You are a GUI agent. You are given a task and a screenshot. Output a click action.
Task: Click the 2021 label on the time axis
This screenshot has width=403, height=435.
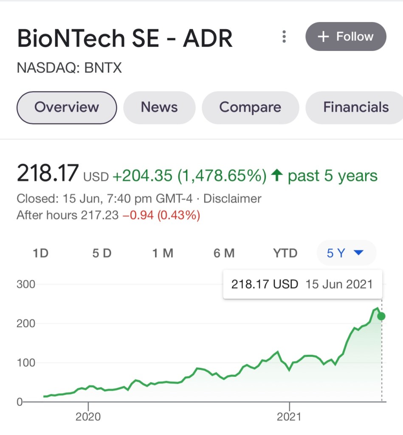pyautogui.click(x=289, y=417)
